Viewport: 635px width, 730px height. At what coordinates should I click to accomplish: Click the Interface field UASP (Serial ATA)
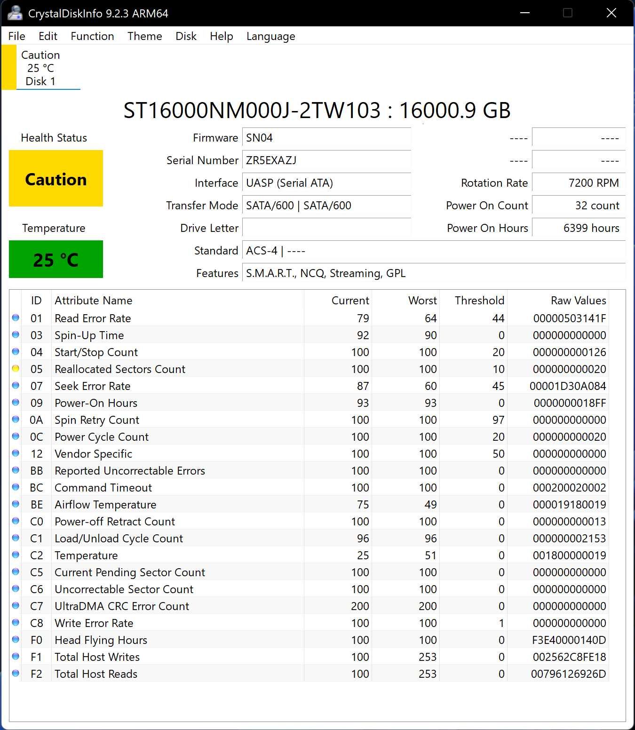pos(327,183)
